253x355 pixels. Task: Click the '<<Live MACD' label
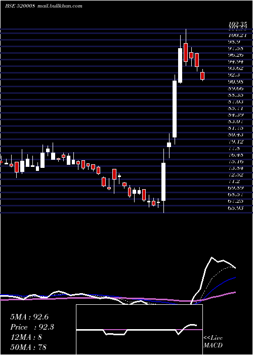tap(213, 341)
